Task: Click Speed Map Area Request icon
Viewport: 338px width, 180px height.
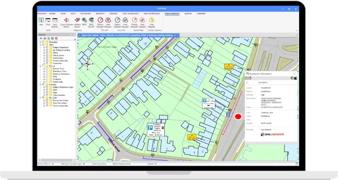Action: click(142, 21)
